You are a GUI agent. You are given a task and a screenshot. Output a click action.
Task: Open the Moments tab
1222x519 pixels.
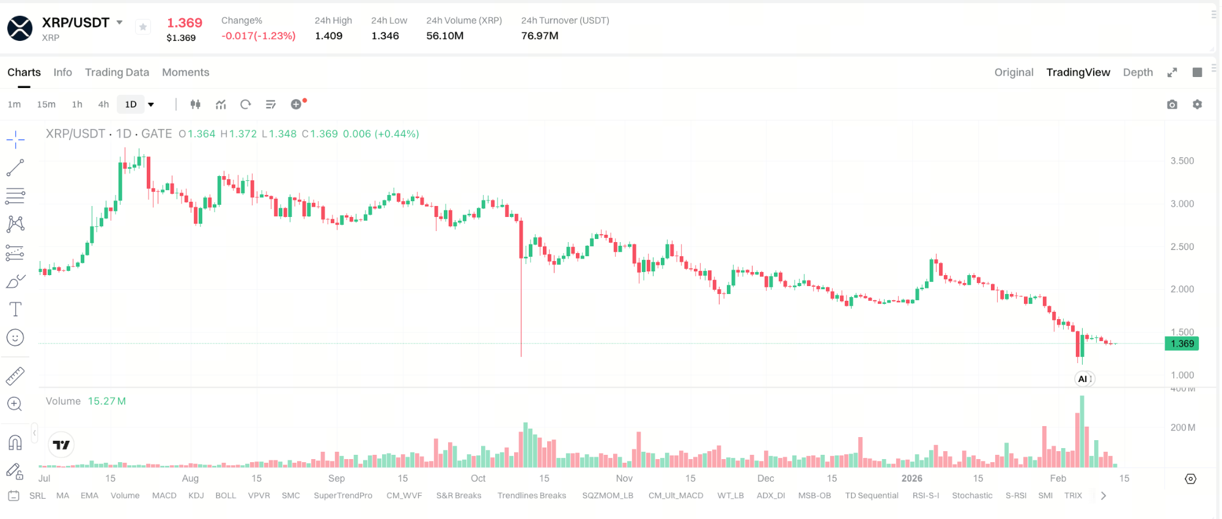185,72
